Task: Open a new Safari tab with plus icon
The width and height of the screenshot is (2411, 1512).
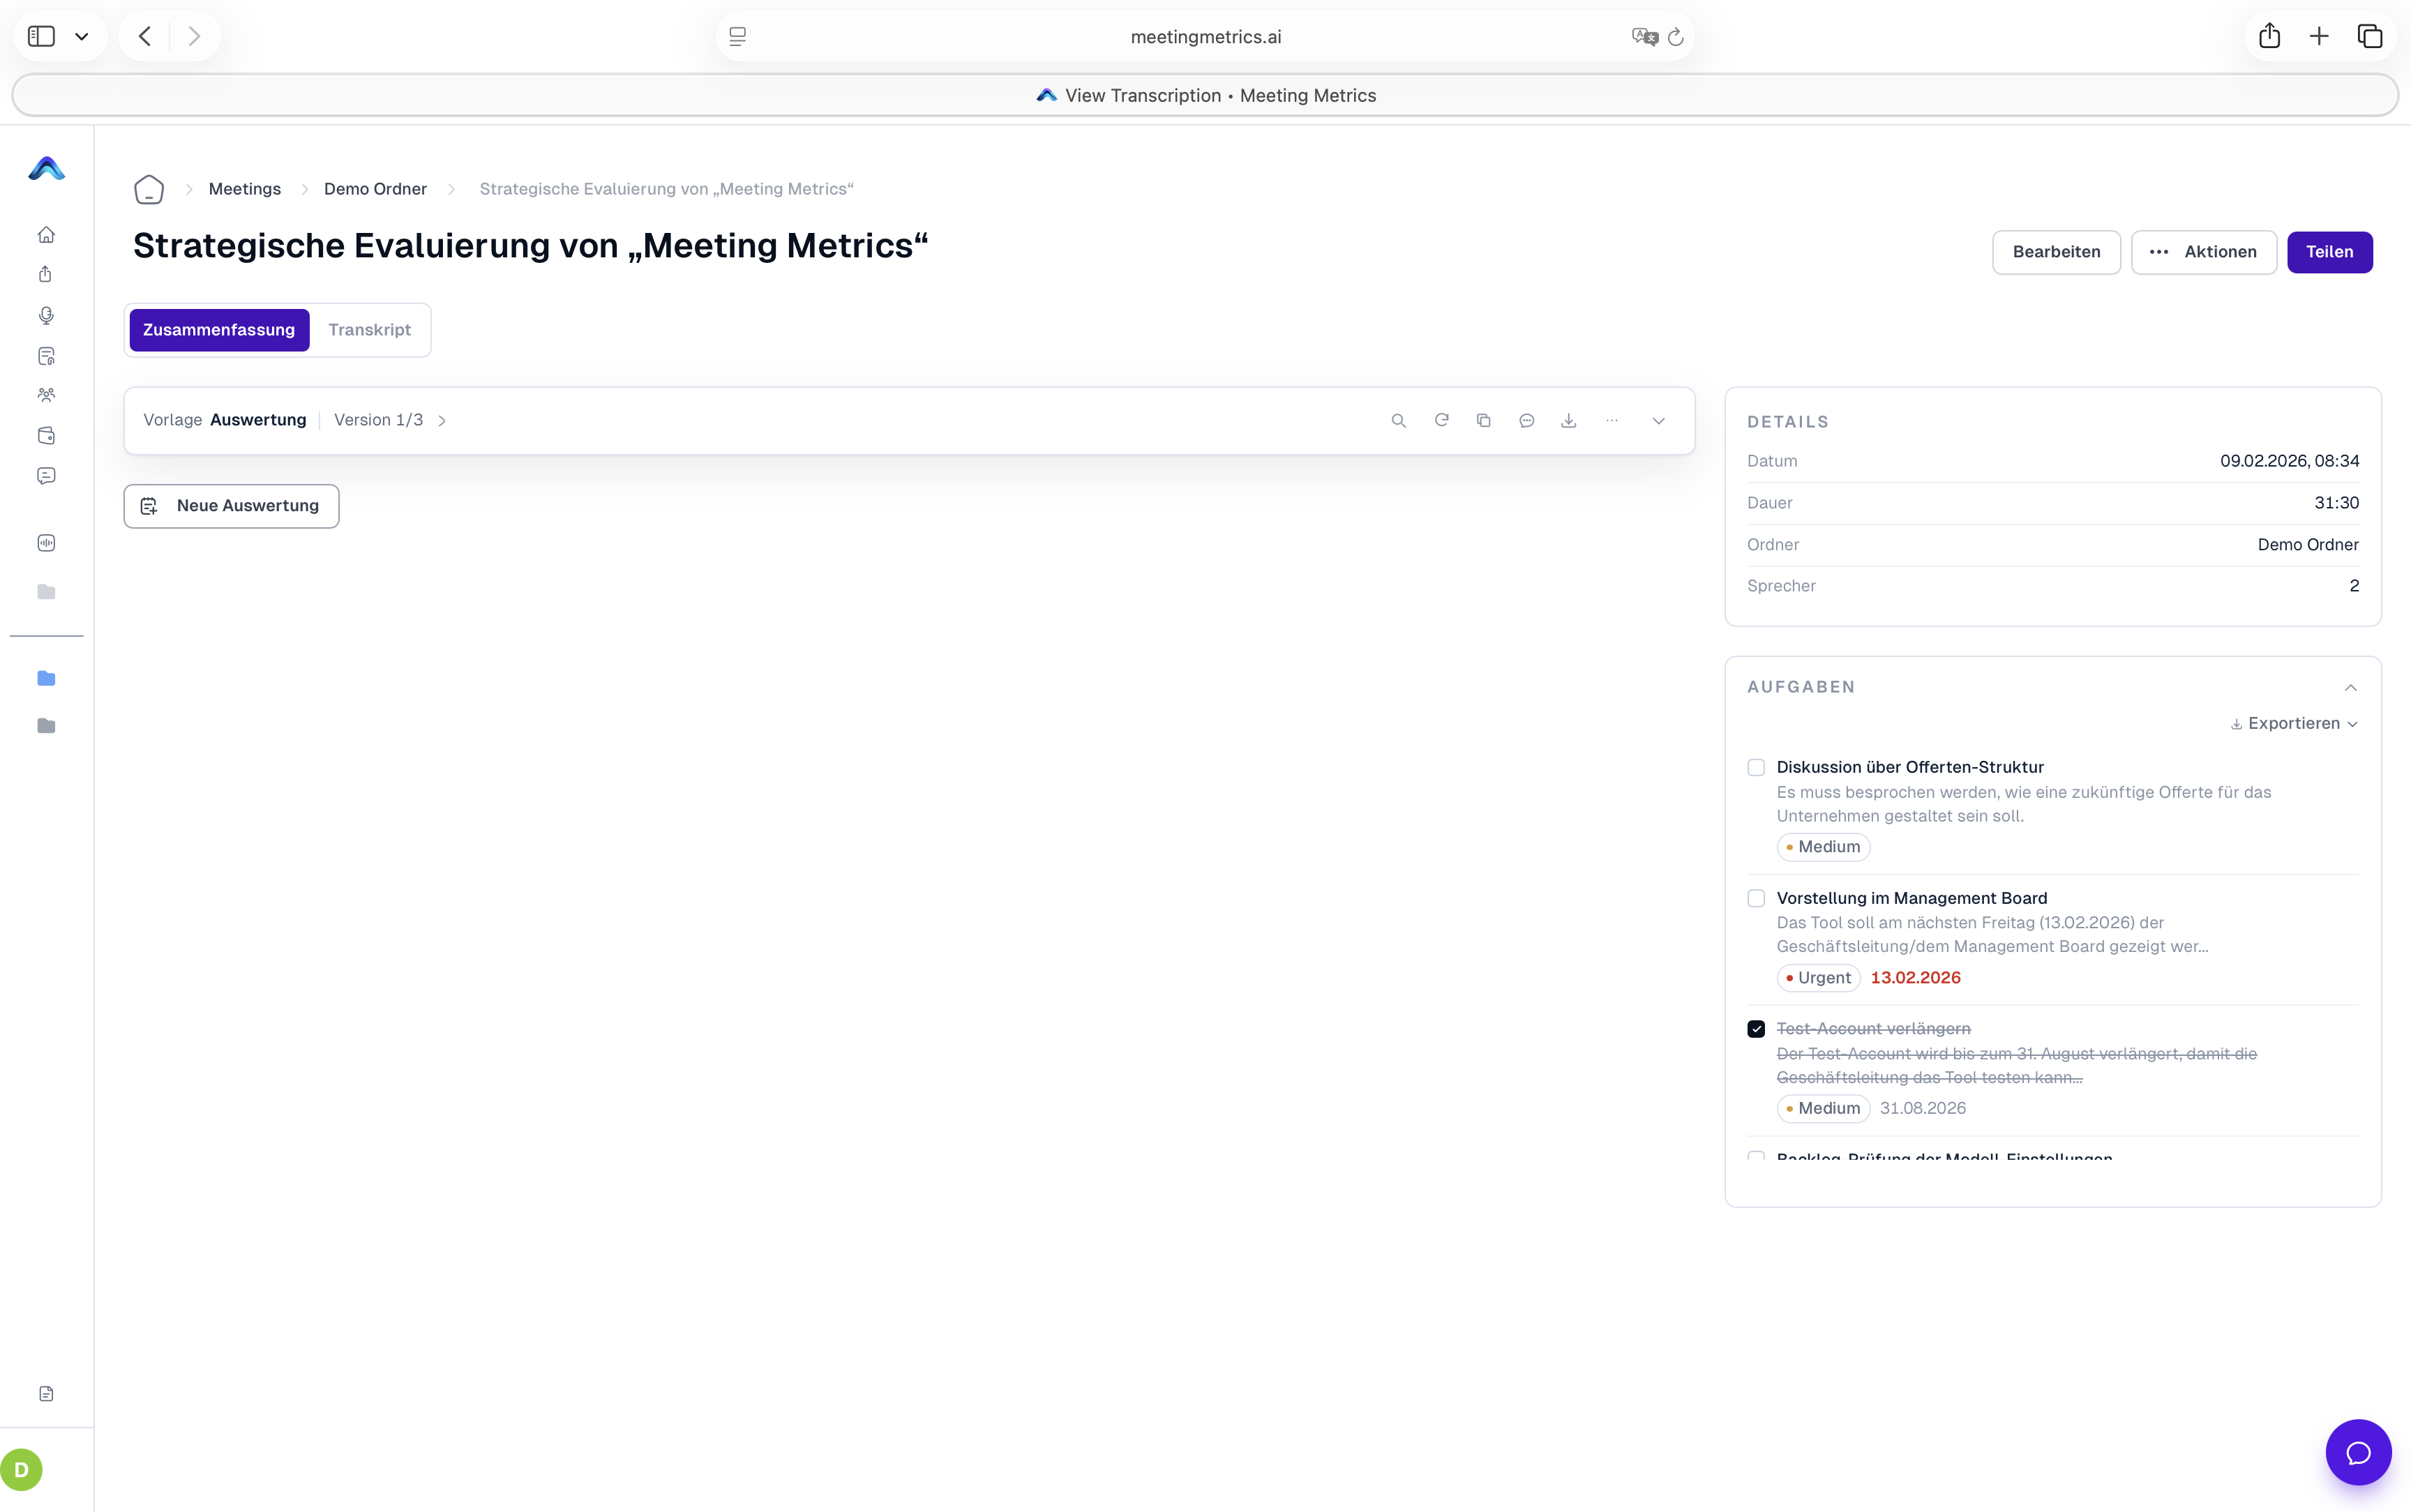Action: [2319, 36]
